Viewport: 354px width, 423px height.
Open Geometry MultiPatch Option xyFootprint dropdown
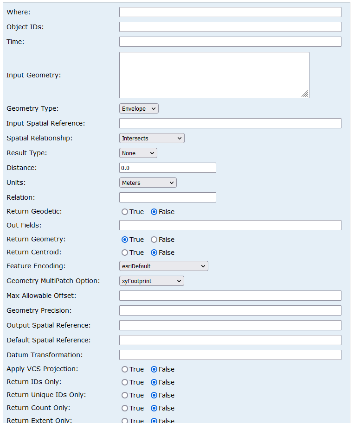[x=152, y=281]
